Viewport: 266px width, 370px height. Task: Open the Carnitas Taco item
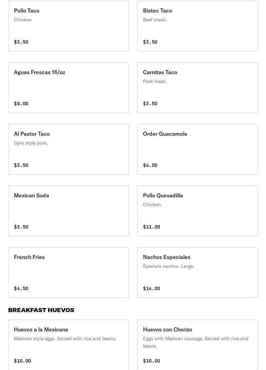pyautogui.click(x=197, y=88)
